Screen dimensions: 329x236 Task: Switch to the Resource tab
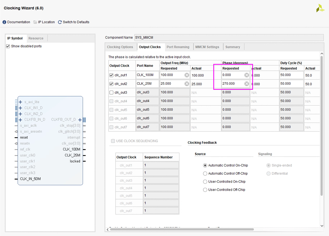point(36,38)
